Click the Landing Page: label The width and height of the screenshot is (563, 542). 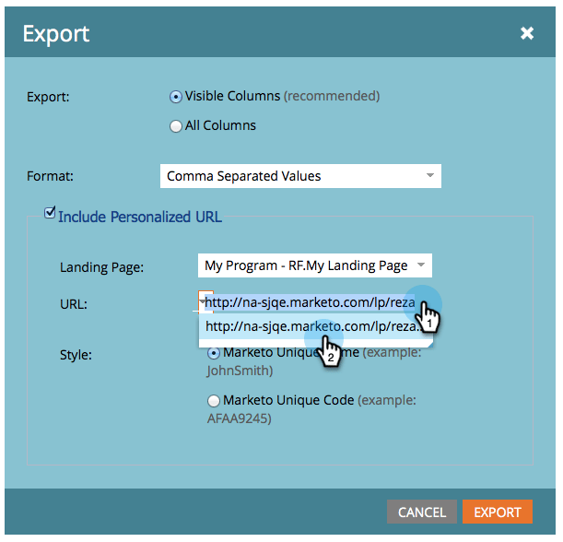coord(101,267)
